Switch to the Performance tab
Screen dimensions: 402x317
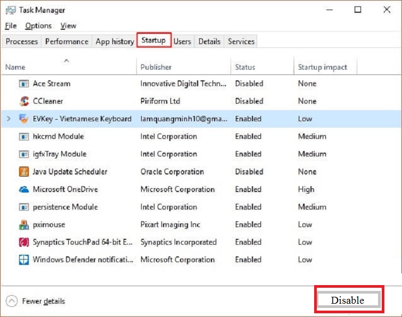(67, 41)
